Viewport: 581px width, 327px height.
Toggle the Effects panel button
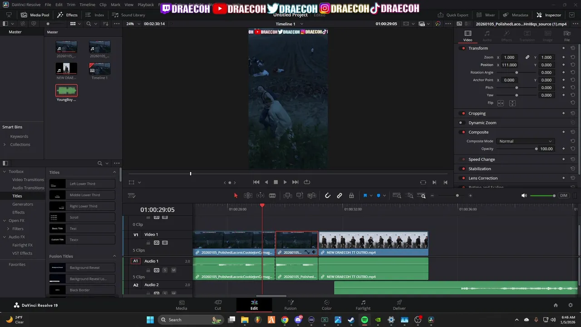tap(67, 15)
